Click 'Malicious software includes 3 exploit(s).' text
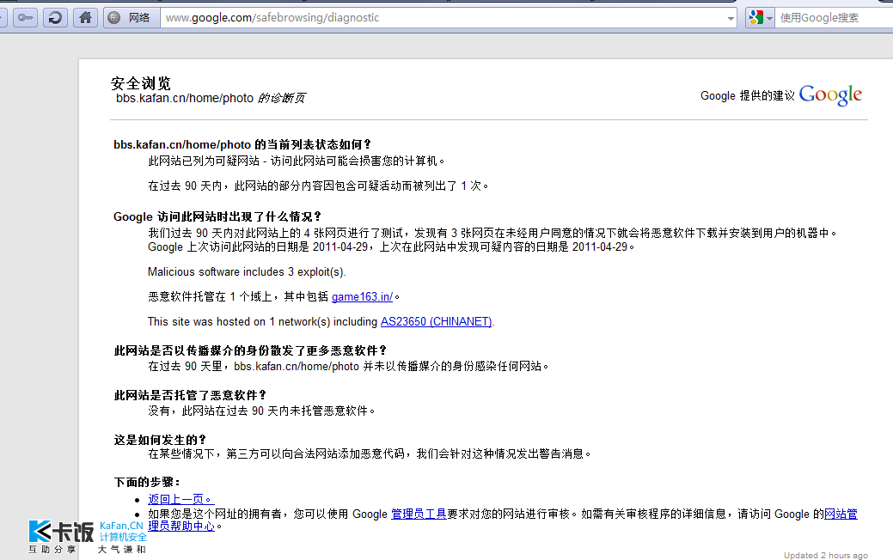This screenshot has width=893, height=560. point(247,272)
